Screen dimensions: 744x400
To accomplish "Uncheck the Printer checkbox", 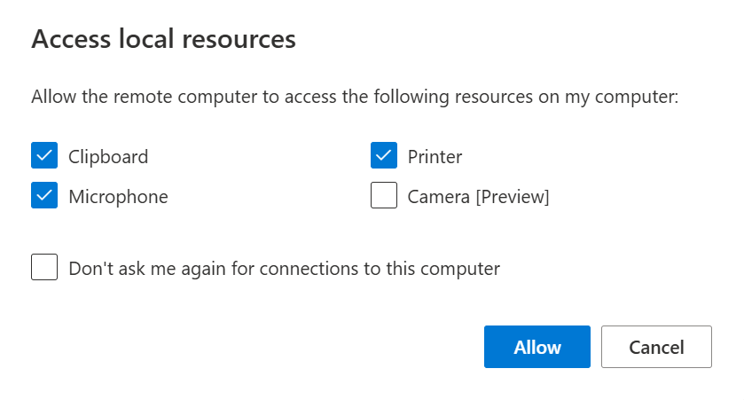I will pos(383,156).
